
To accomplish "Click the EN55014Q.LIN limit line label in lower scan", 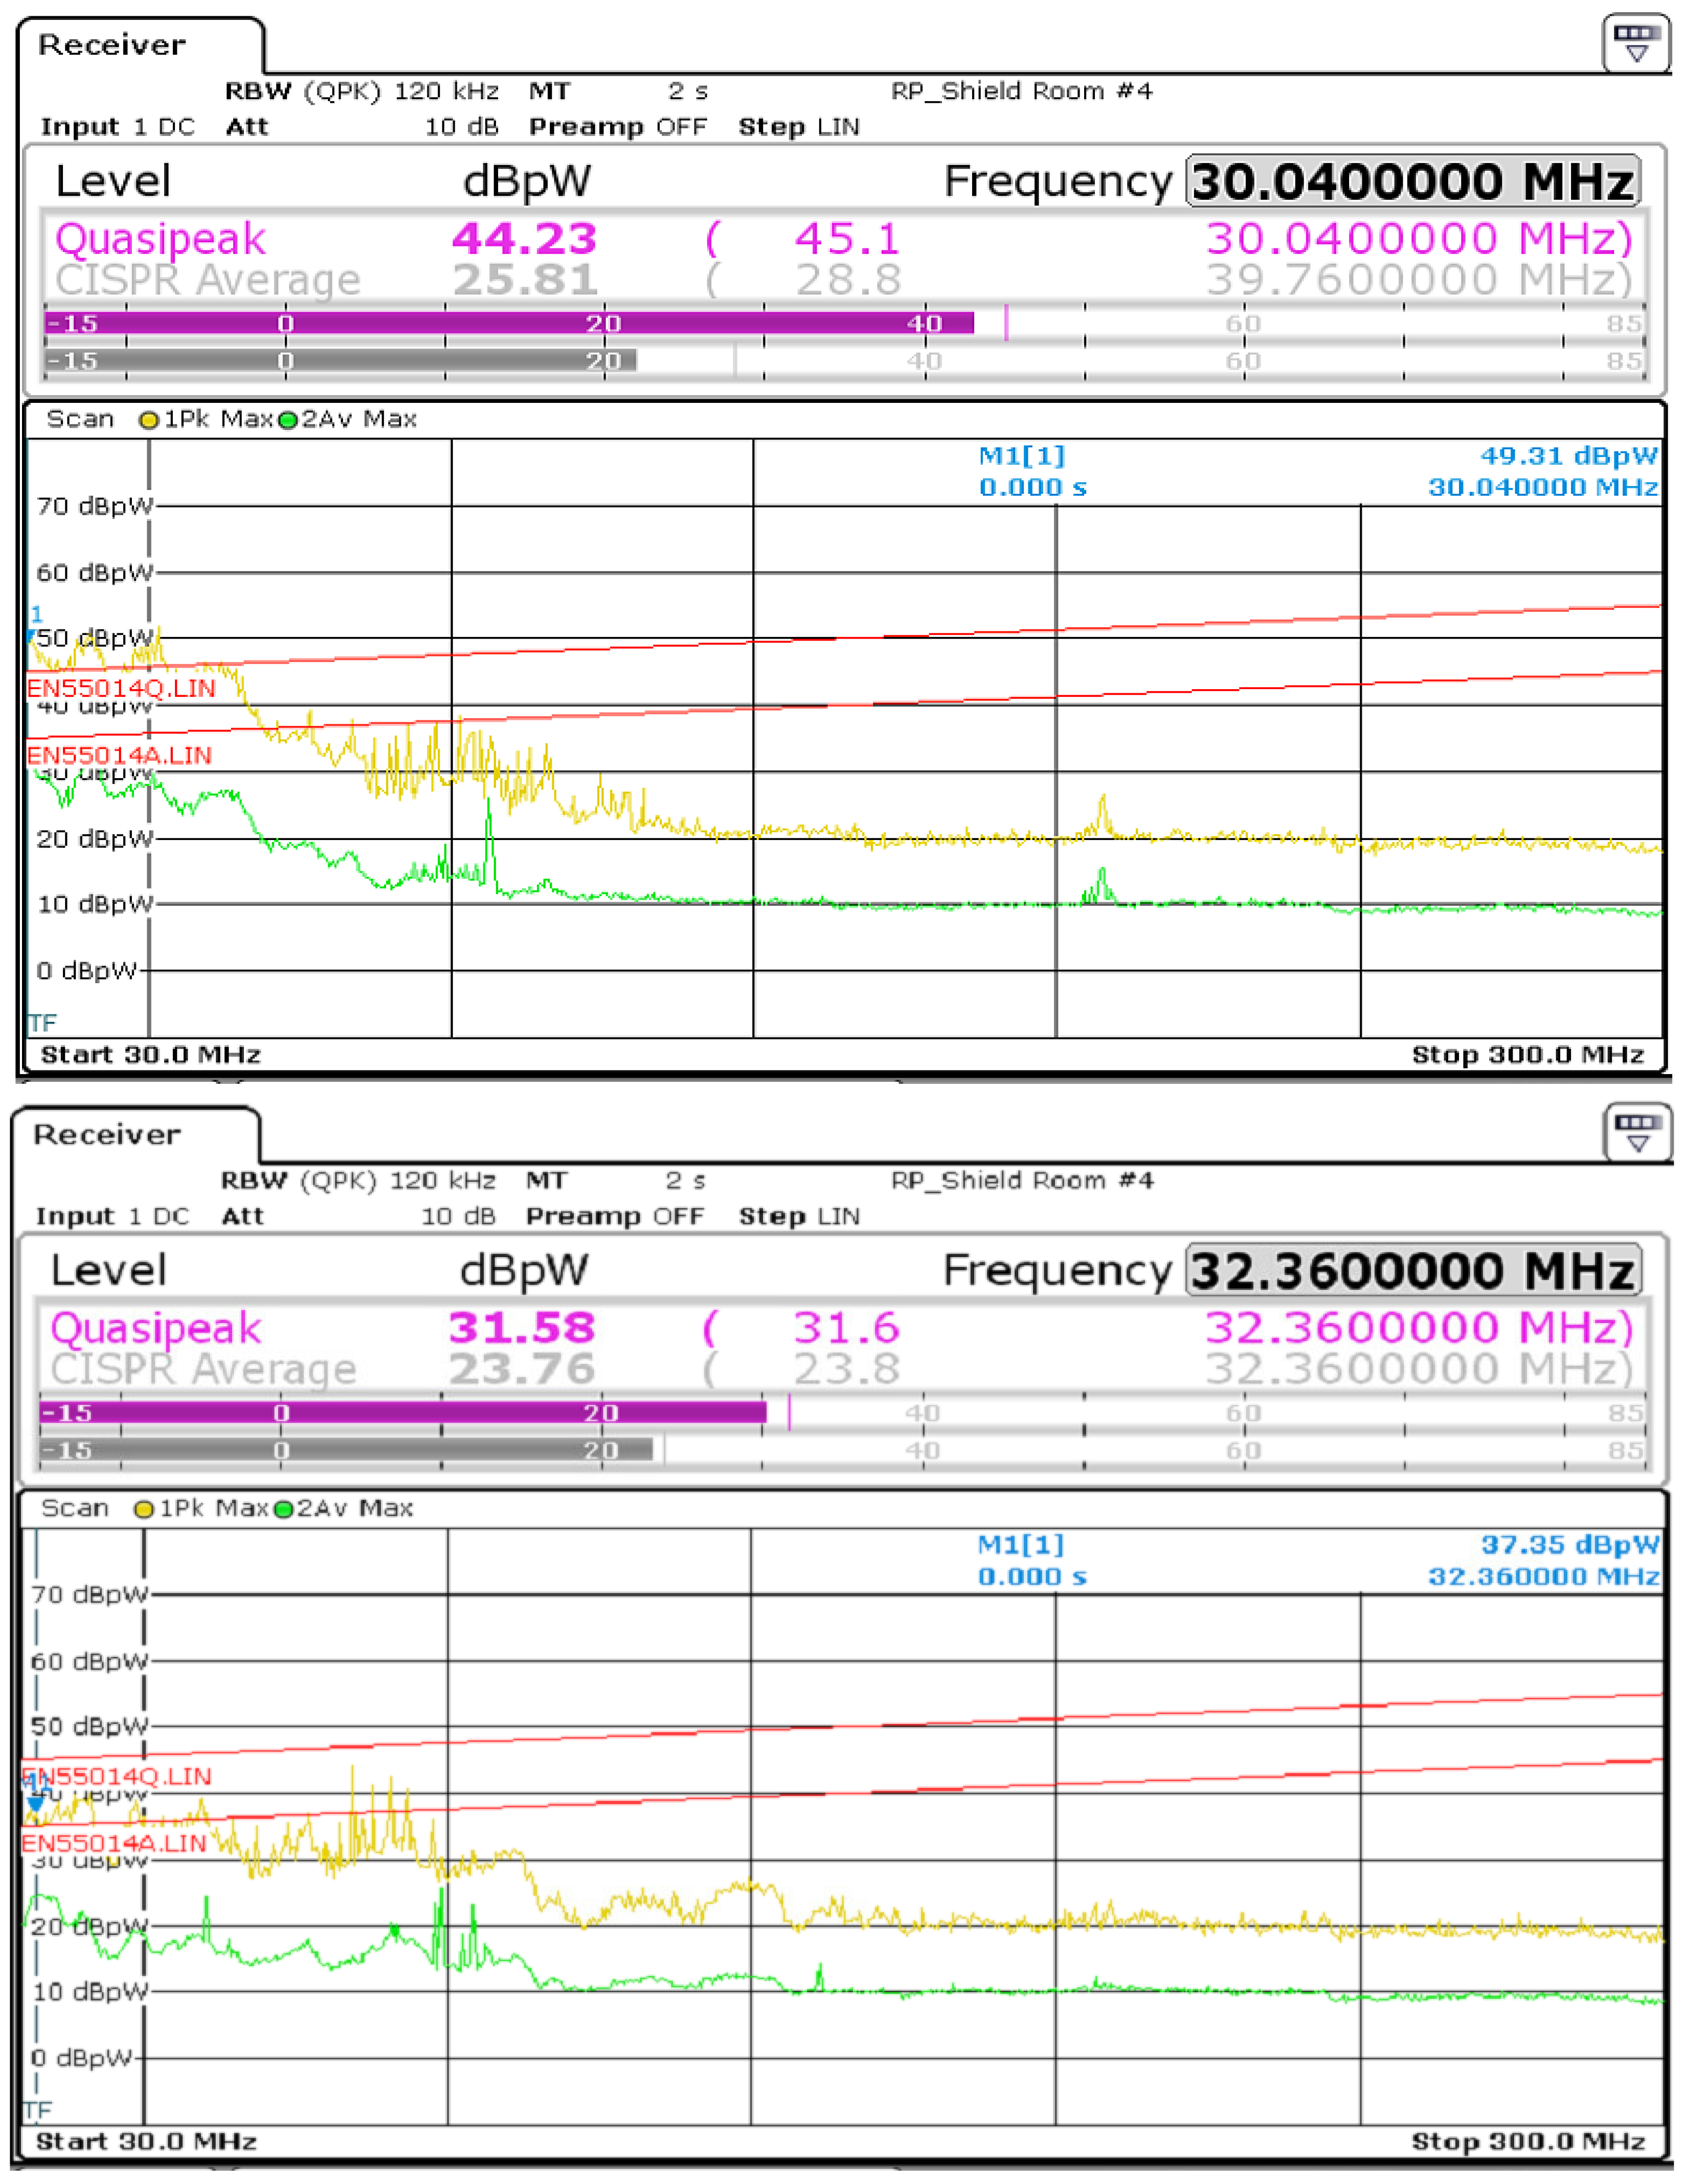I will [116, 1776].
